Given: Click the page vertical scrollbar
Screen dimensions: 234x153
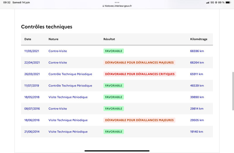Looking at the screenshot, I should (233, 91).
